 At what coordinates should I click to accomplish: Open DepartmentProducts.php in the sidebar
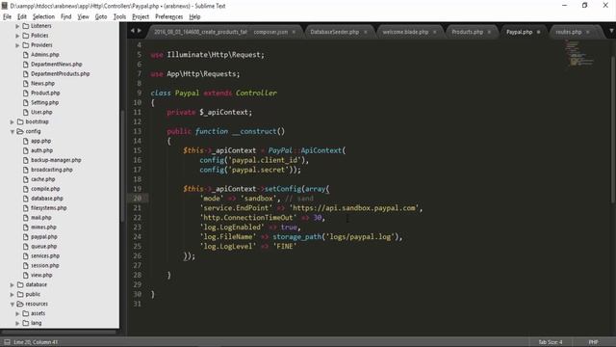pyautogui.click(x=60, y=74)
